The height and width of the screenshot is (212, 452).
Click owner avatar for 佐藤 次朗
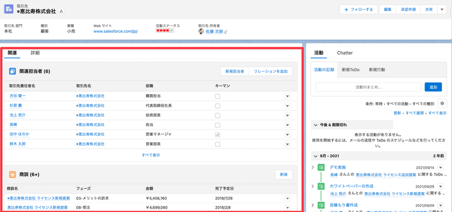pos(201,32)
